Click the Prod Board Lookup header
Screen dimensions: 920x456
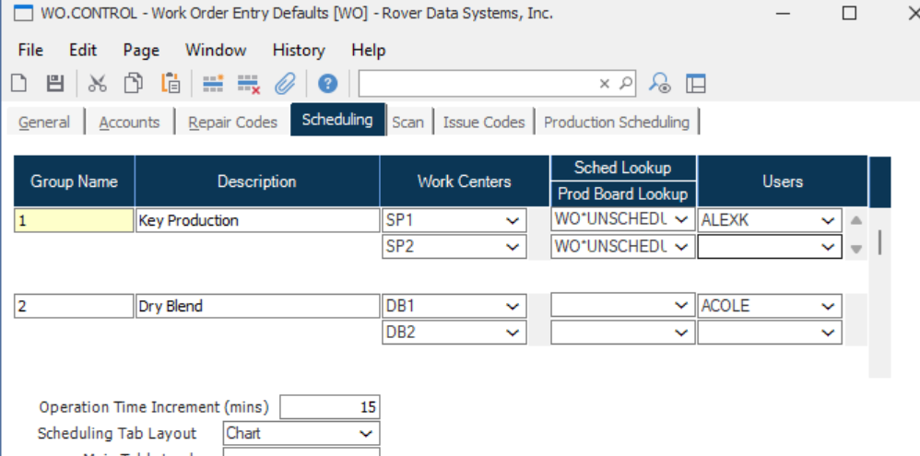coord(622,193)
